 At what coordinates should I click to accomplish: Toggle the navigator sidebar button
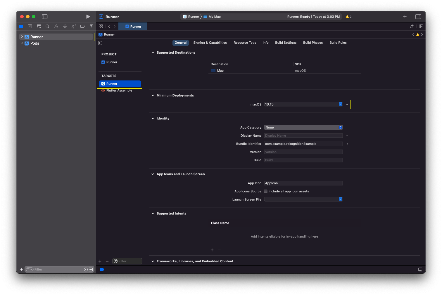tap(44, 17)
